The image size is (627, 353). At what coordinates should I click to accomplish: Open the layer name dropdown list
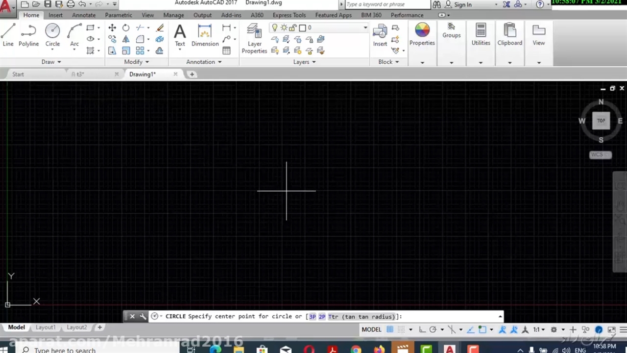tap(365, 27)
